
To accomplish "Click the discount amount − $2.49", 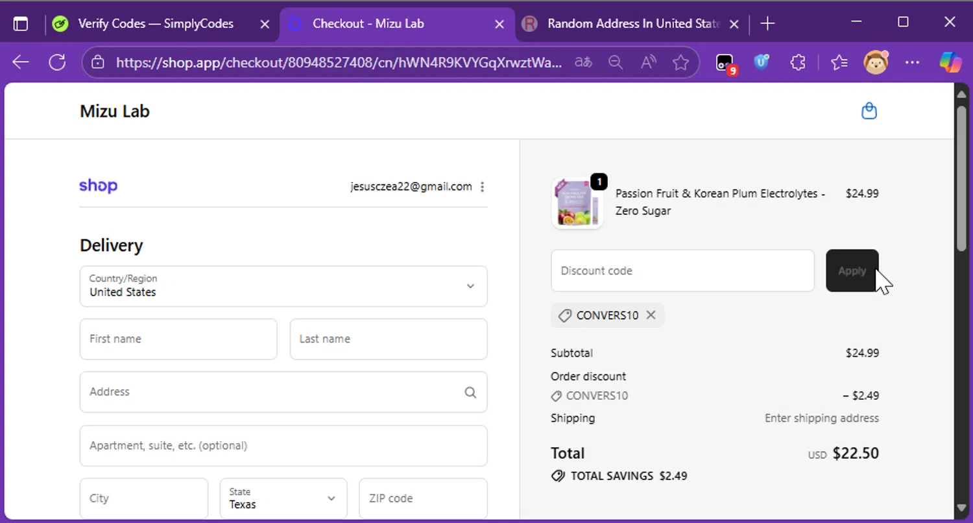I will coord(861,396).
